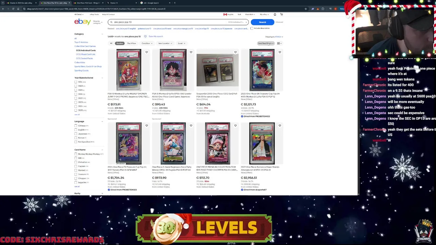Add the C $1,704.34 Yamato listing to watchlist
Viewport: 436px width, 245px height.
(146, 126)
